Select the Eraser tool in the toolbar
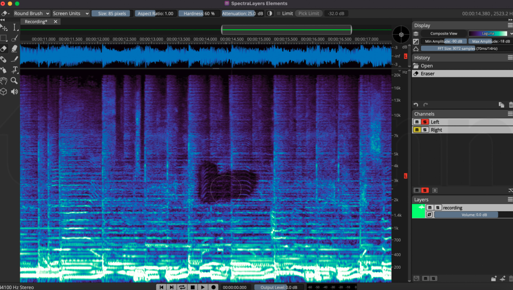513x290 pixels. [x=4, y=49]
